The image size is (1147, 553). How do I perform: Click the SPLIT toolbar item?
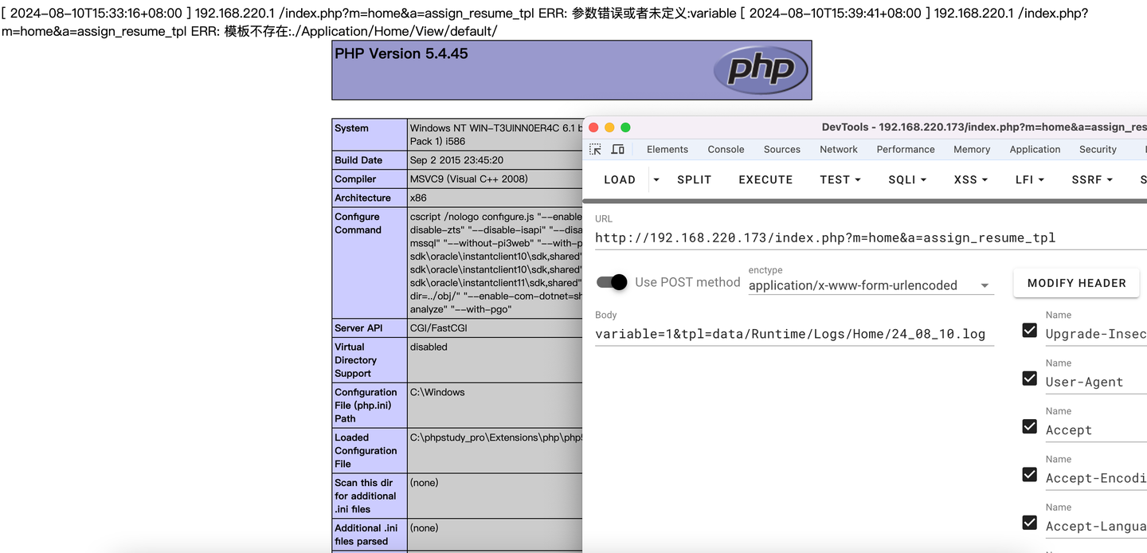pyautogui.click(x=694, y=179)
